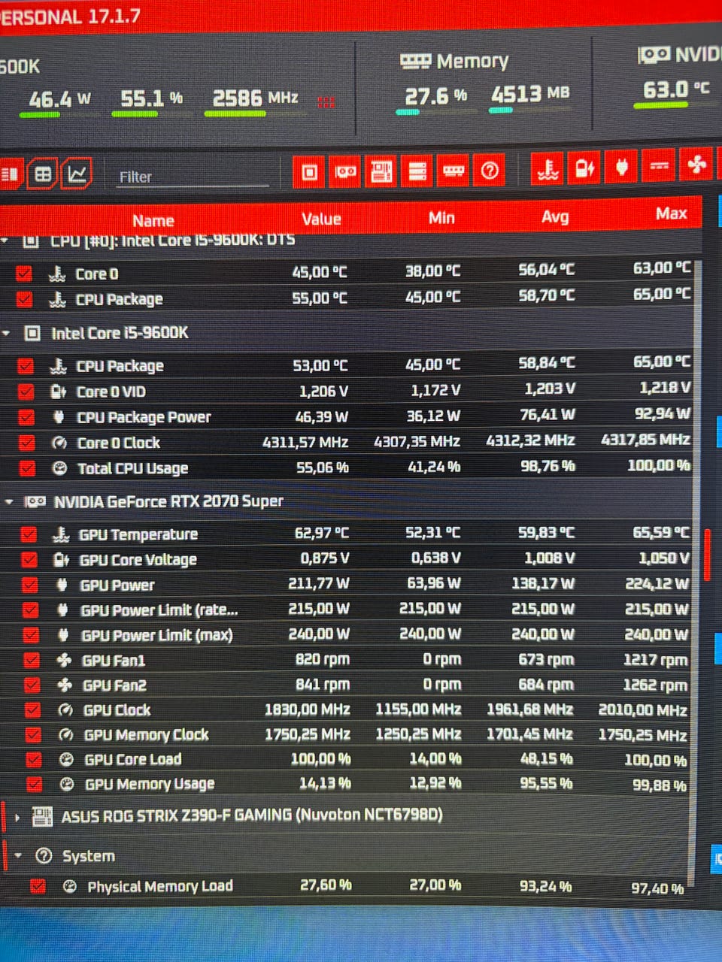Toggle the motherboard filter icon

[x=381, y=171]
